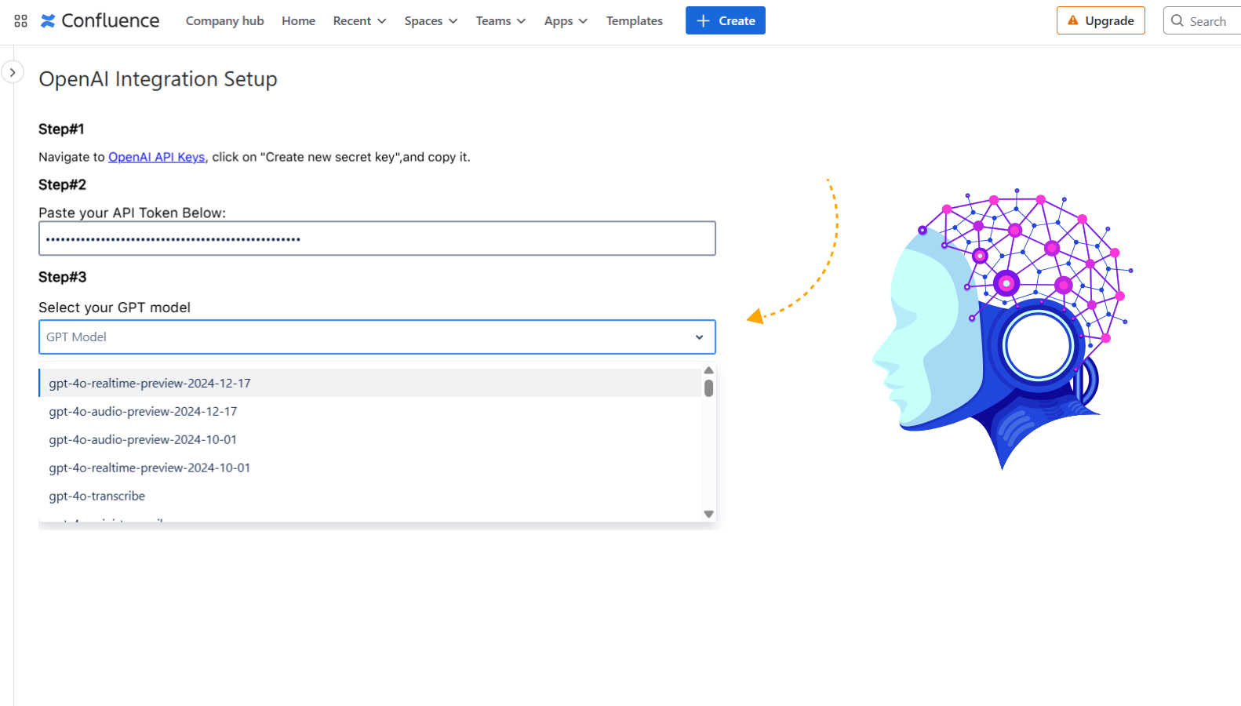The height and width of the screenshot is (706, 1241).
Task: Click the Confluence logo
Action: pos(100,21)
